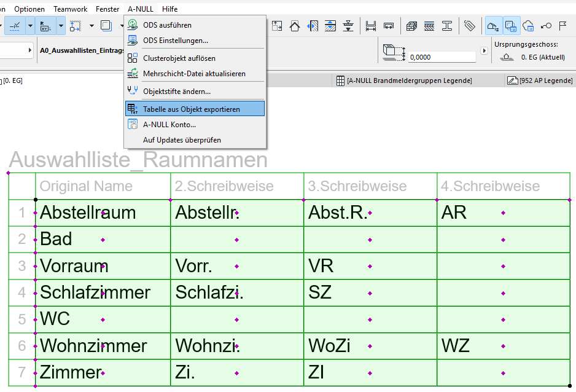Open the dropdown next to marquee stretch icon
The height and width of the screenshot is (392, 576).
pos(91,26)
